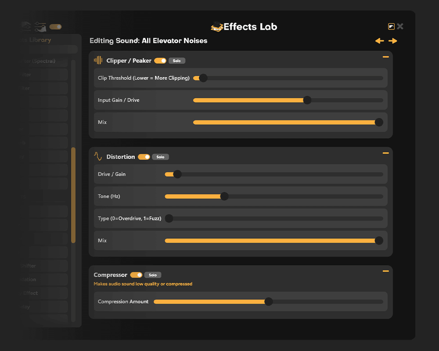Viewport: 439px width, 351px height.
Task: Click the 'Editing Sound: All Elevator Noises' title
Action: (x=148, y=41)
